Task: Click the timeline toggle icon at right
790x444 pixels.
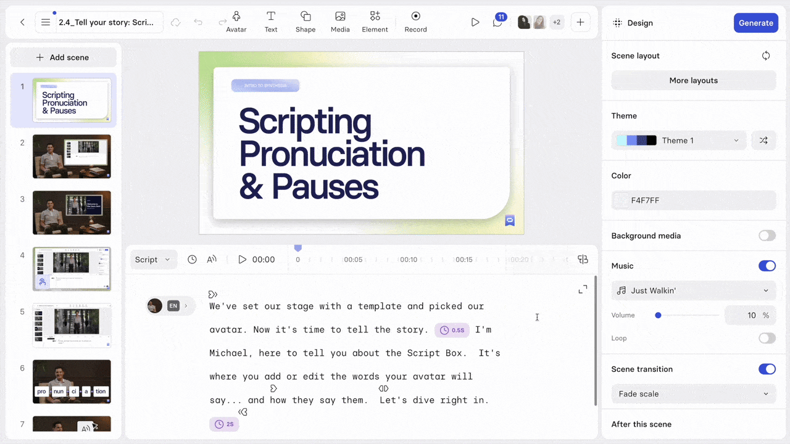Action: tap(583, 260)
